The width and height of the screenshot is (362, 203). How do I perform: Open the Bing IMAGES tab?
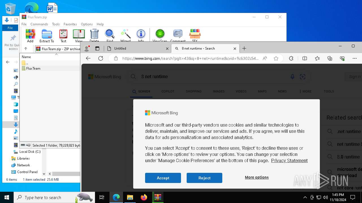tap(219, 91)
